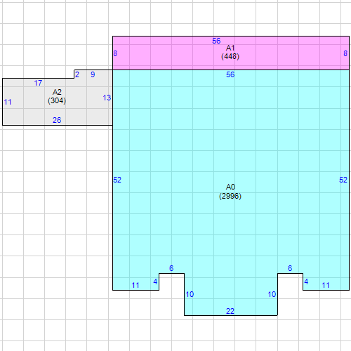Image resolution: width=351 pixels, height=351 pixels.
Task: Click the 6 dimension above the right notch
Action: point(290,268)
